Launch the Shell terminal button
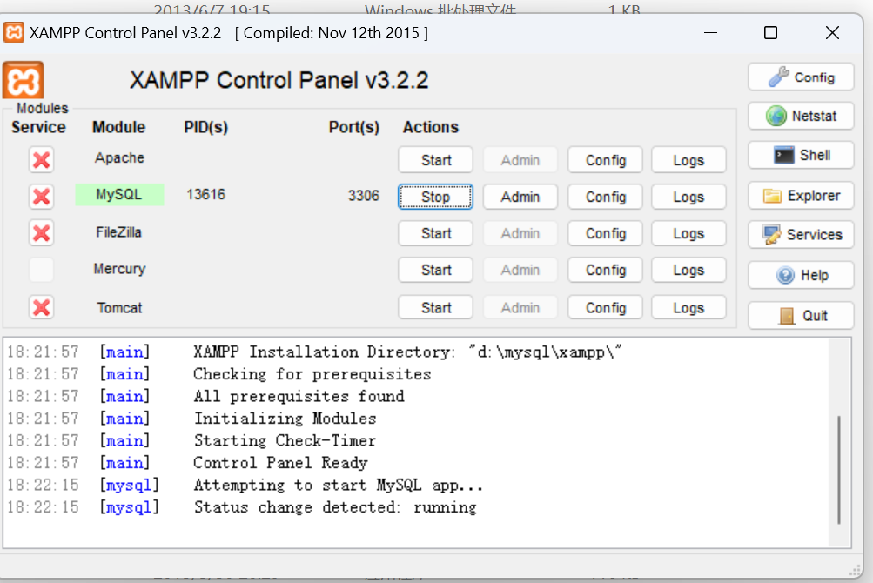Viewport: 873px width, 583px height. [801, 155]
